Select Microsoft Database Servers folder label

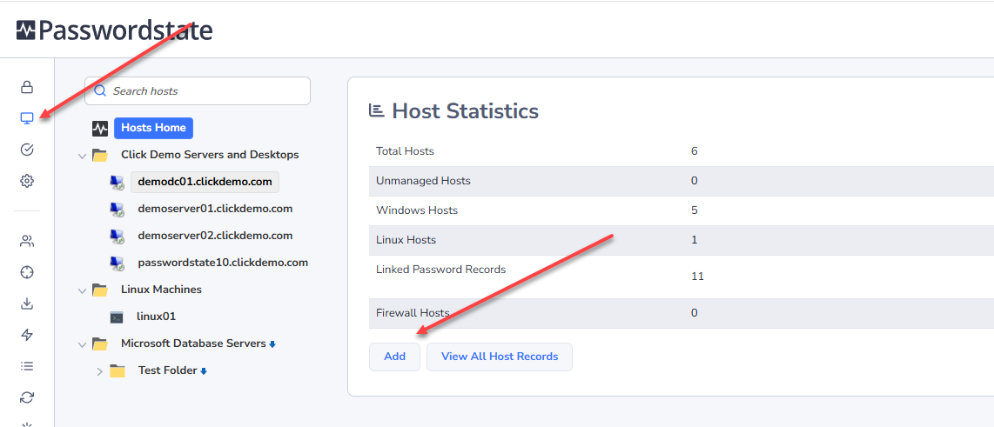tap(193, 344)
